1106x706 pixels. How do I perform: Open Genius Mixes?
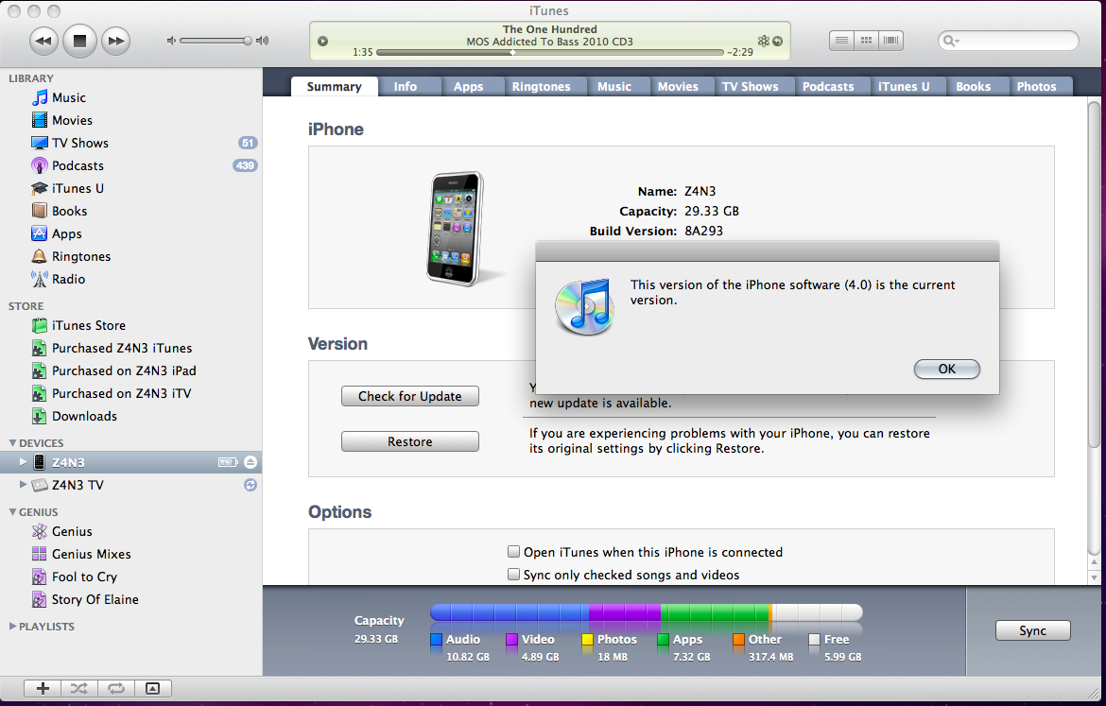click(91, 554)
